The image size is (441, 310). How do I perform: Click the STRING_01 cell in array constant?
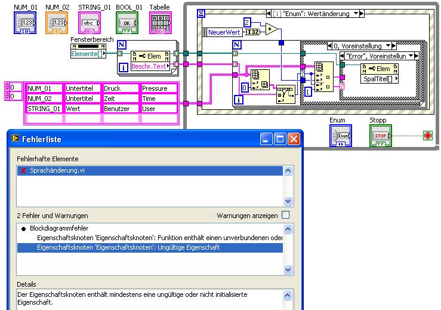(44, 109)
